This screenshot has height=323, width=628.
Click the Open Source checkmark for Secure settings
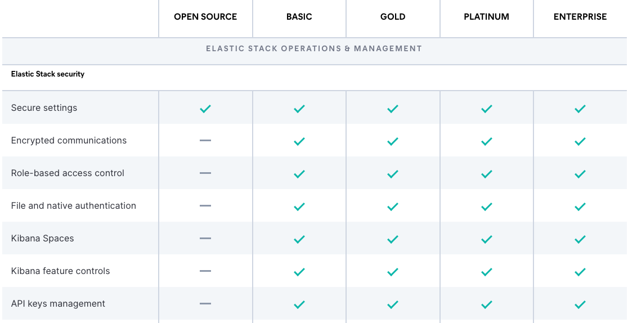coord(205,109)
